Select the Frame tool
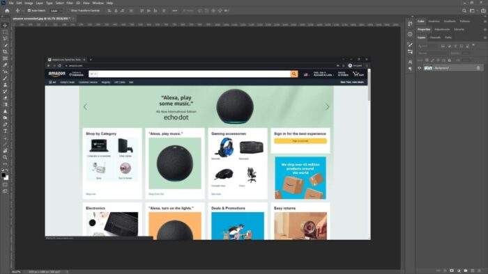This screenshot has width=488, height=274. click(5, 58)
